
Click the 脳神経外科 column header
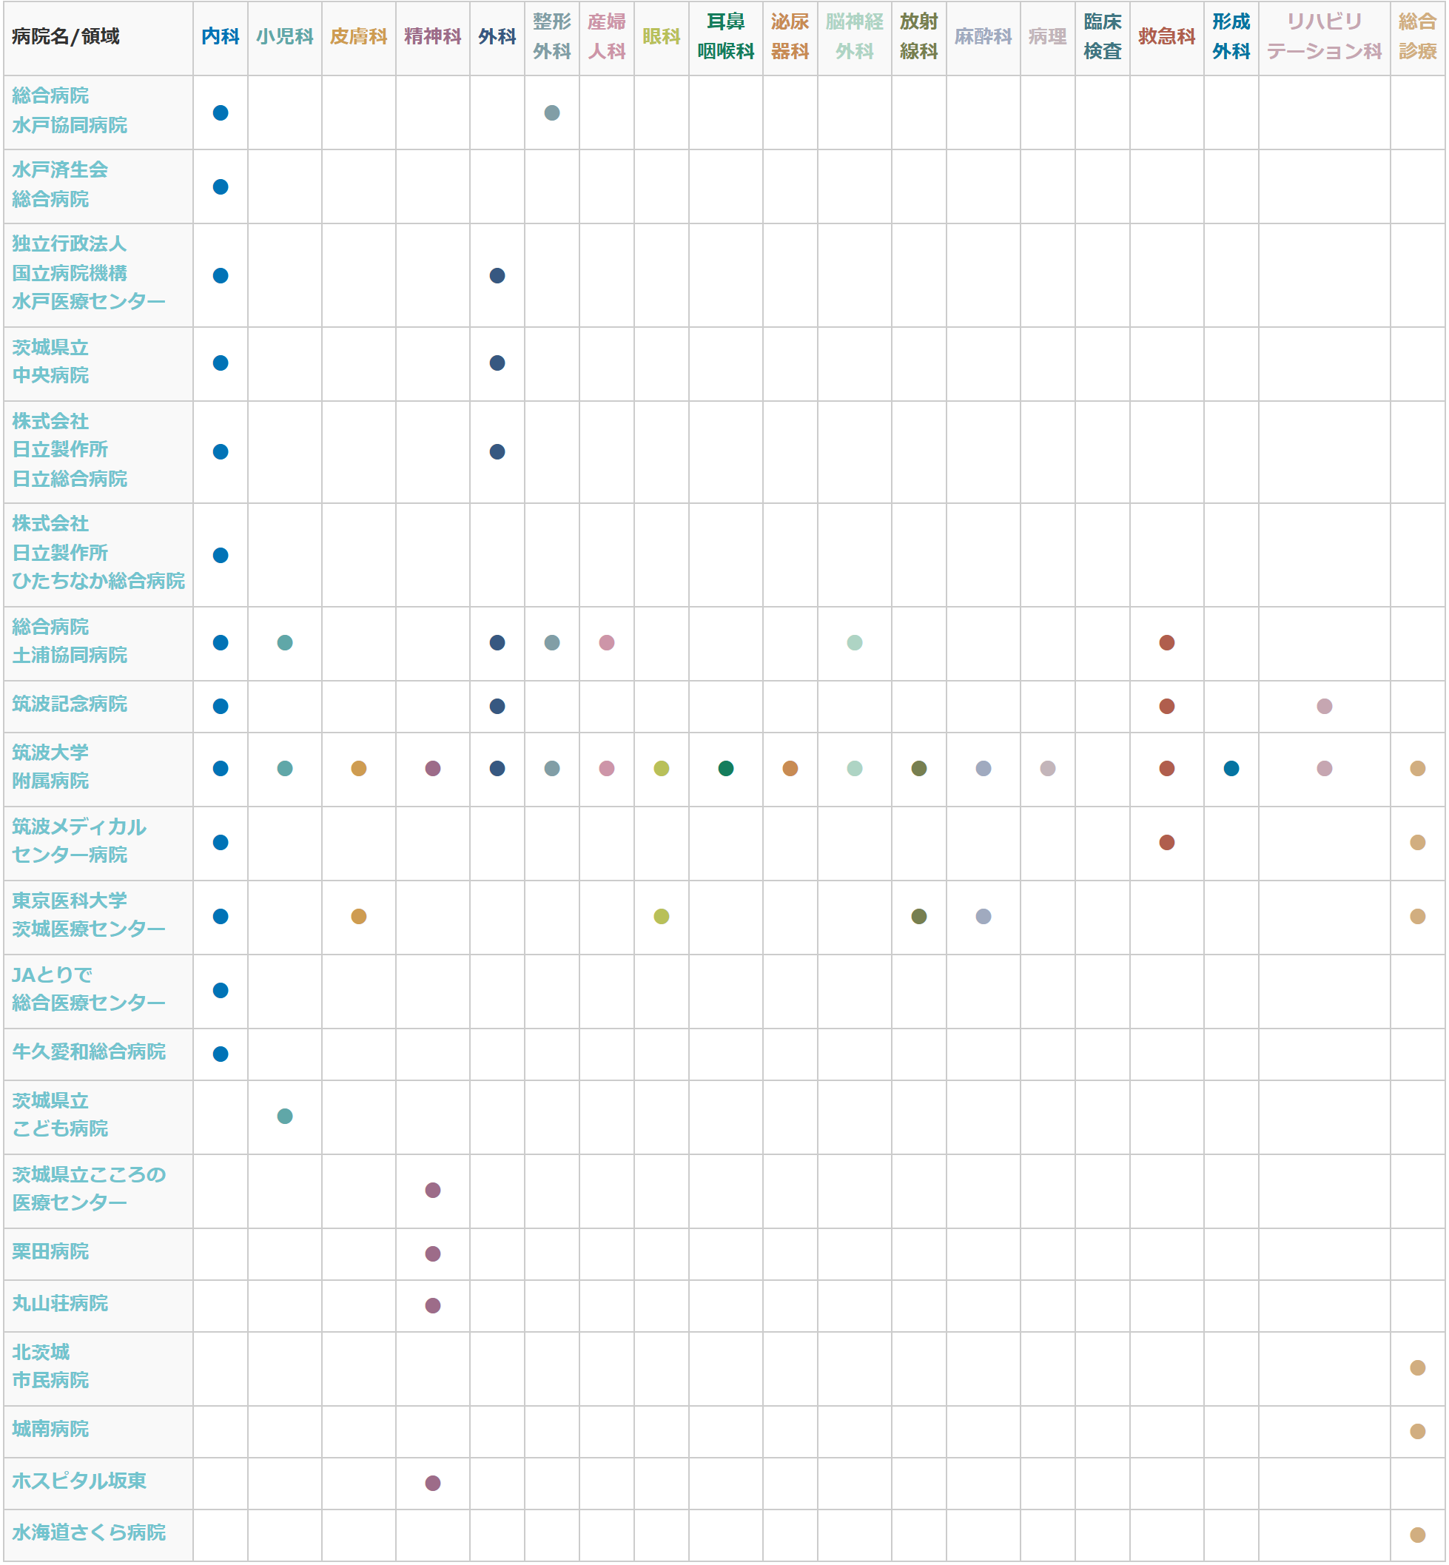tap(855, 37)
